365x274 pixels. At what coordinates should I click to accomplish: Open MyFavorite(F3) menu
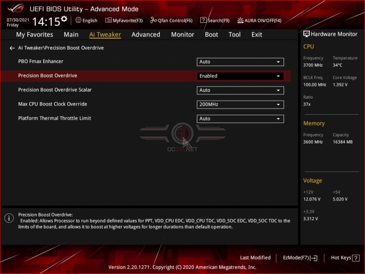point(124,21)
